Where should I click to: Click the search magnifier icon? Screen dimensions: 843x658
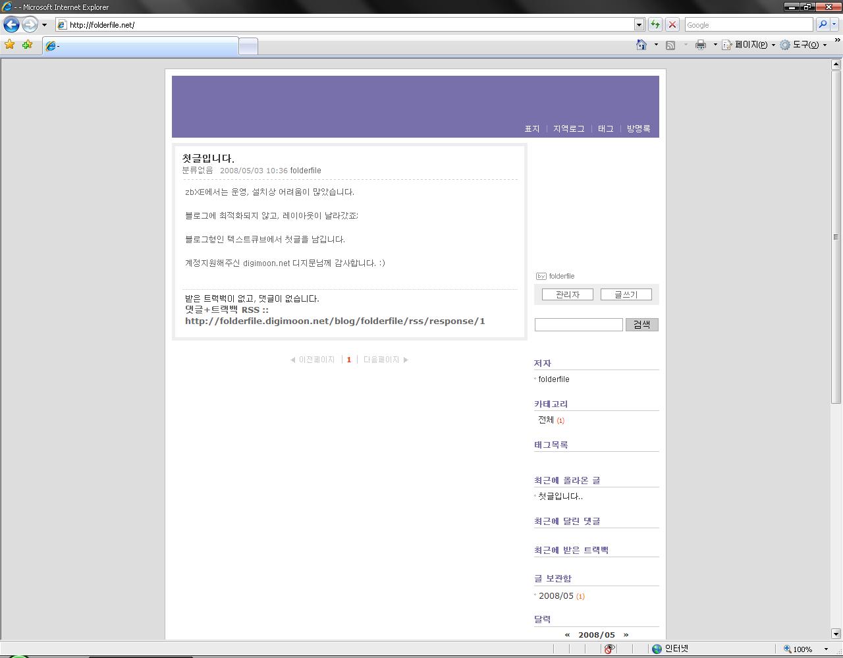(x=823, y=25)
